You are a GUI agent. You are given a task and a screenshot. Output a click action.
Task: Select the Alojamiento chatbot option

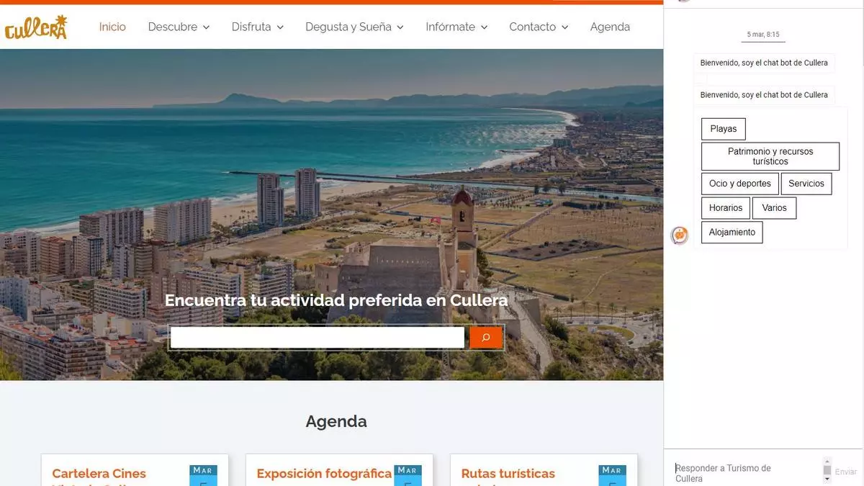(x=732, y=232)
